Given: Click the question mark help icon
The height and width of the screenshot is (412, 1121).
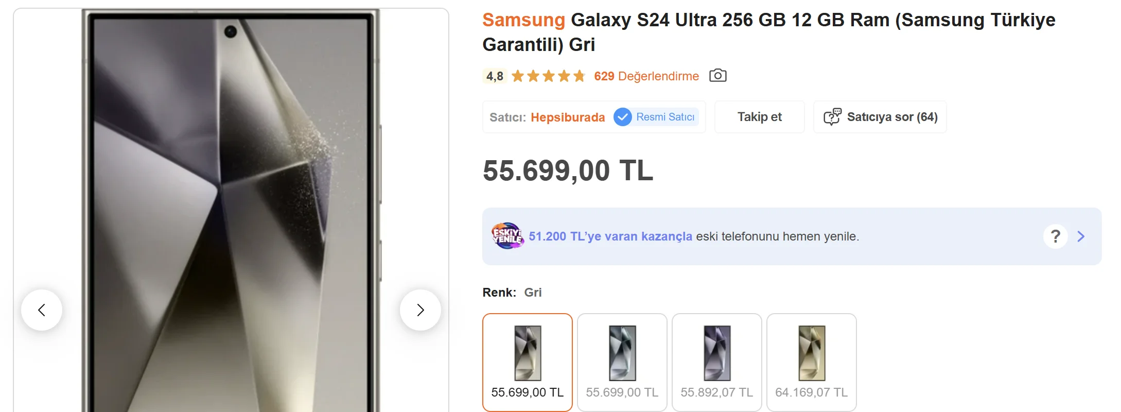Looking at the screenshot, I should 1055,236.
